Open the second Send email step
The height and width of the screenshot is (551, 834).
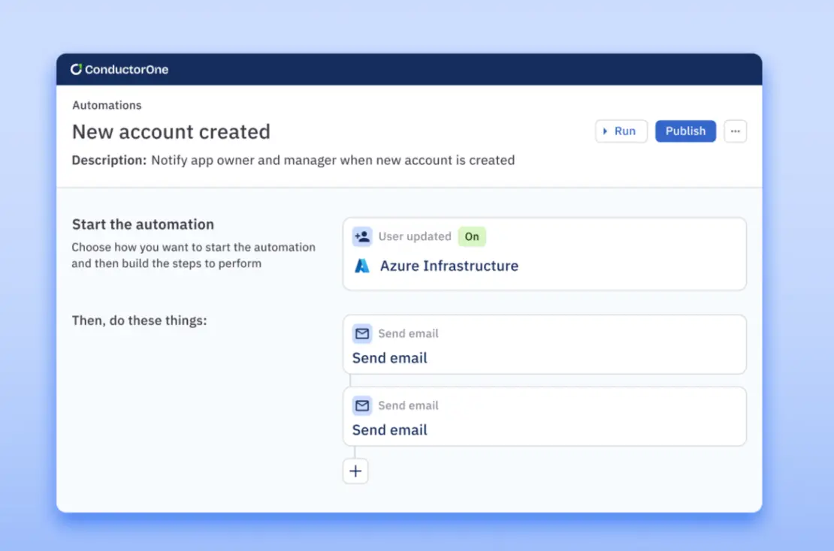point(390,430)
